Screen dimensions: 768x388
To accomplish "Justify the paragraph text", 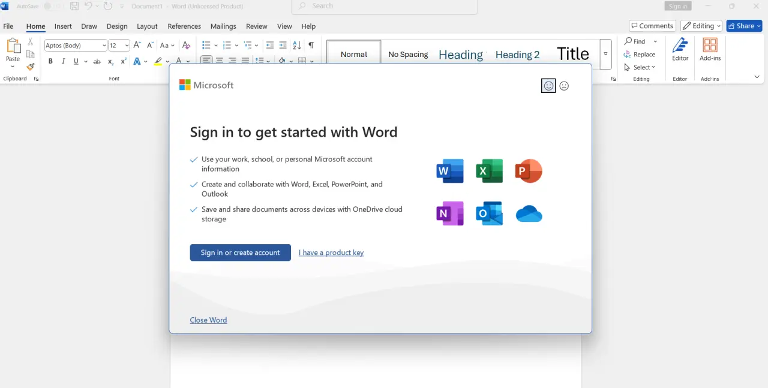I will (x=245, y=61).
